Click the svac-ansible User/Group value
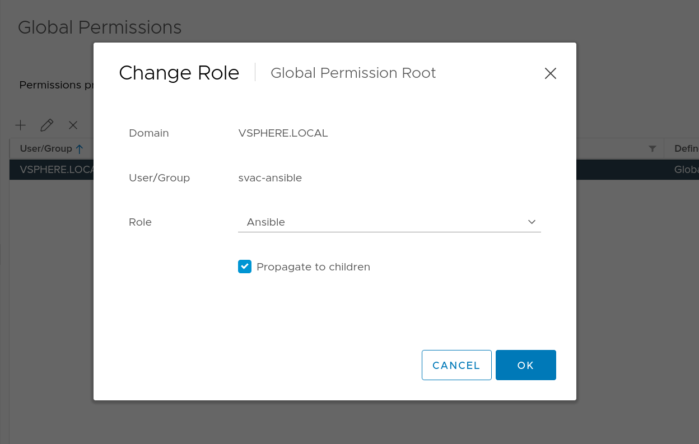Image resolution: width=699 pixels, height=444 pixels. pos(270,178)
